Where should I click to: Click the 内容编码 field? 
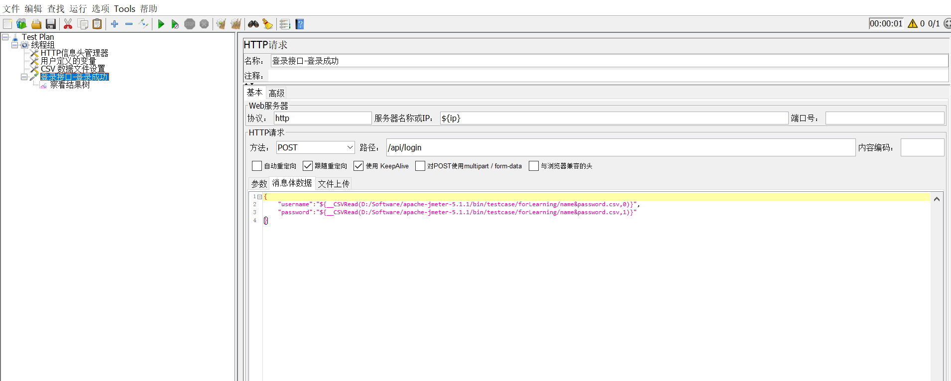(922, 147)
